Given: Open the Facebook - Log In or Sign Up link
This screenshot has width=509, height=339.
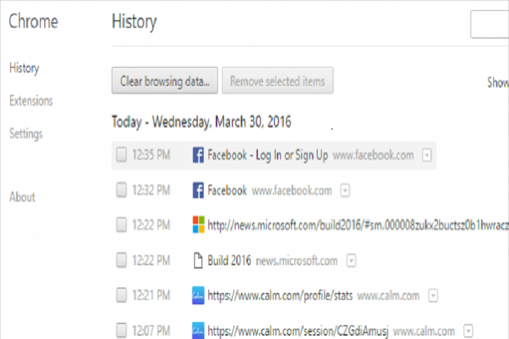Looking at the screenshot, I should pyautogui.click(x=267, y=155).
